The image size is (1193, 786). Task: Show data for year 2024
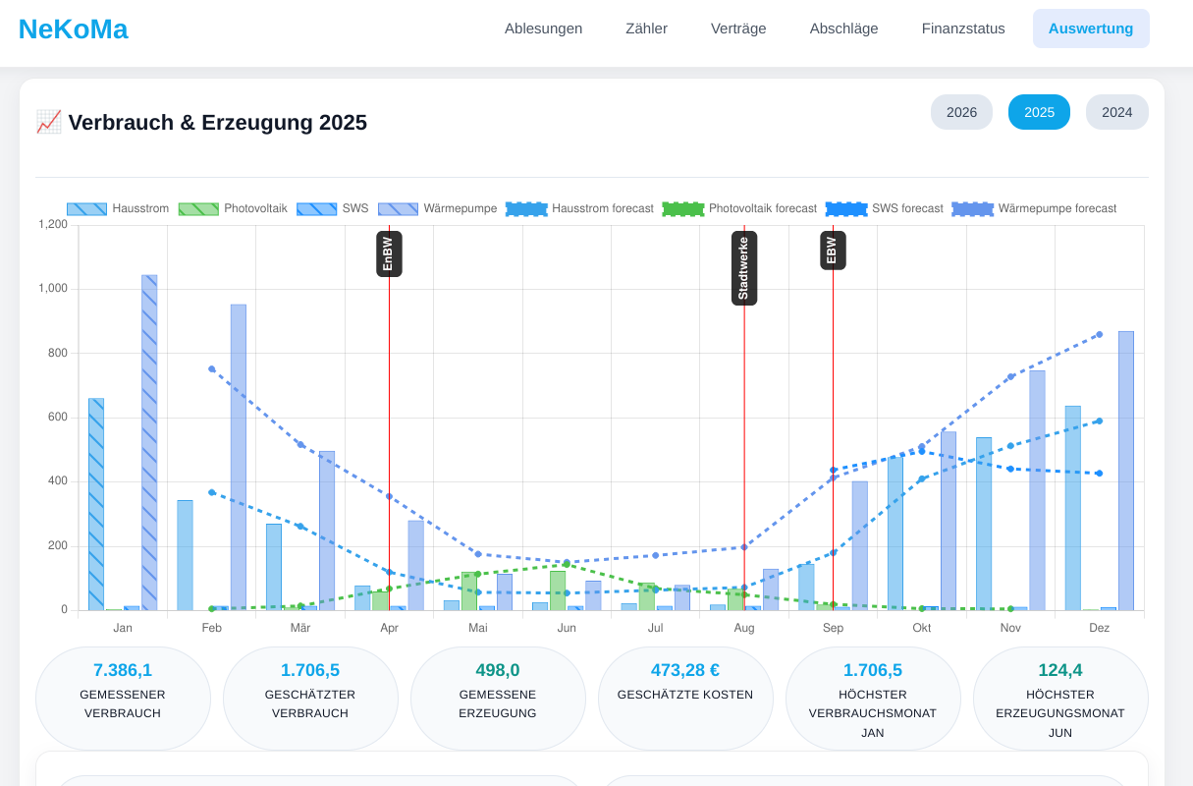tap(1116, 112)
